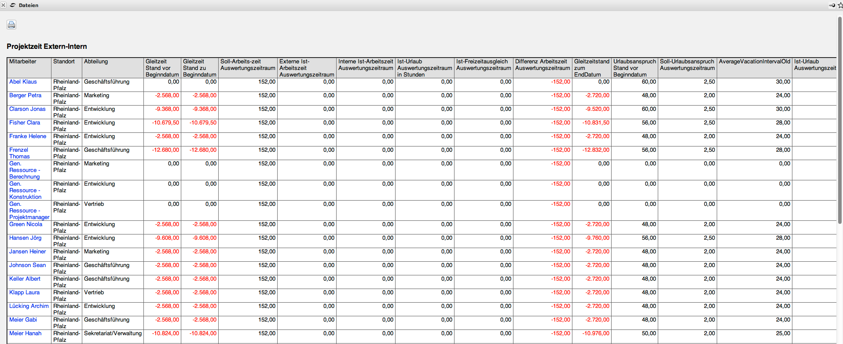Open employee Lücking Archim
Viewport: 843px width, 344px height.
point(29,306)
